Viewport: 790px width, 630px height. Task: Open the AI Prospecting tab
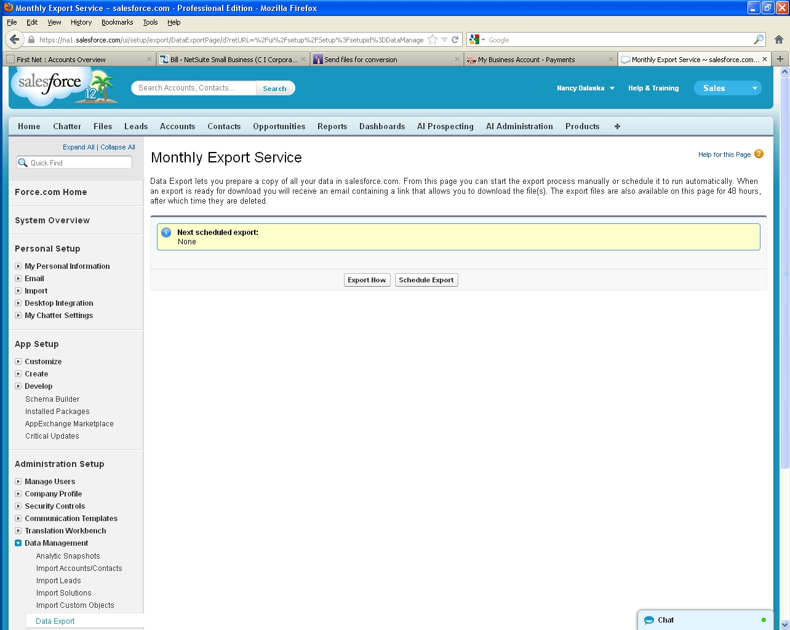(x=445, y=126)
